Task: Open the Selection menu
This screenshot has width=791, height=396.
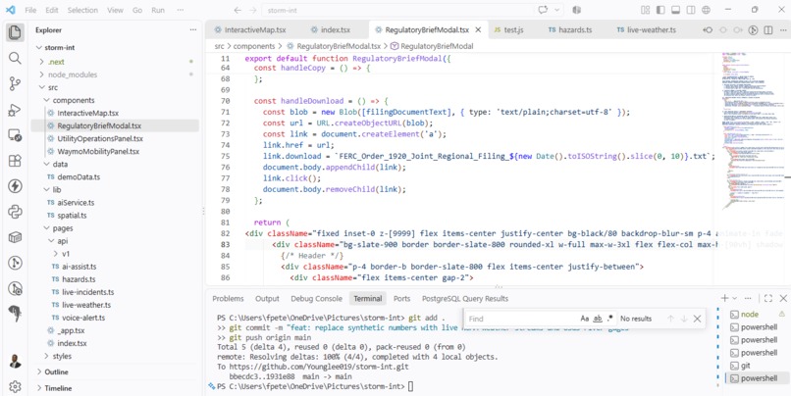Action: tap(82, 10)
